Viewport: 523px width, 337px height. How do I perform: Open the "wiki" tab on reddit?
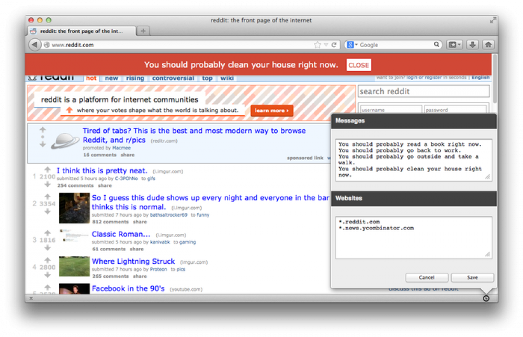(x=227, y=78)
